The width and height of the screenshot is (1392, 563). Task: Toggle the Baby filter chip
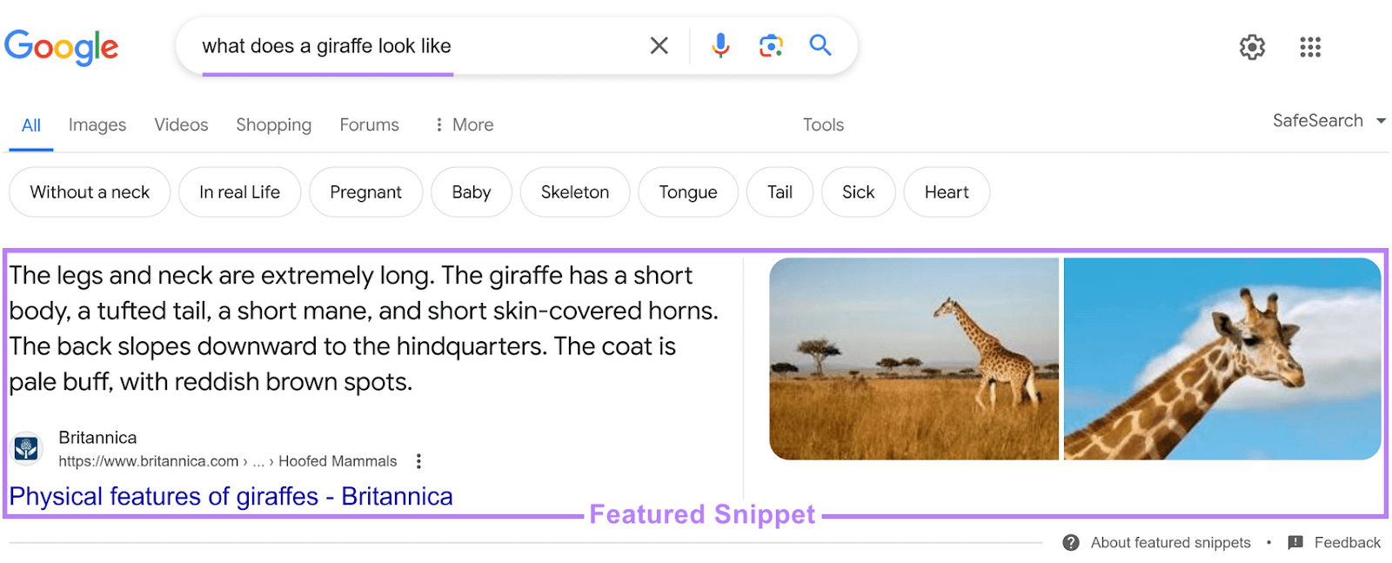click(471, 191)
